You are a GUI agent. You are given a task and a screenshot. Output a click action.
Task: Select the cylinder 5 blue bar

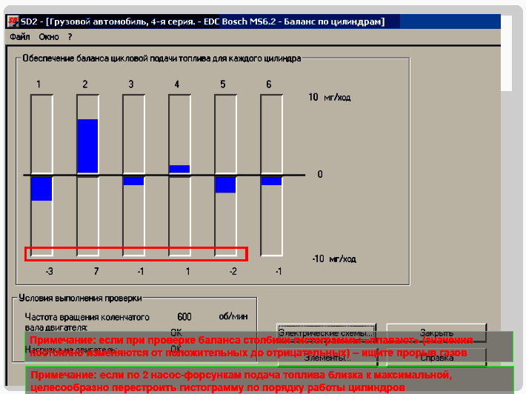pos(225,184)
